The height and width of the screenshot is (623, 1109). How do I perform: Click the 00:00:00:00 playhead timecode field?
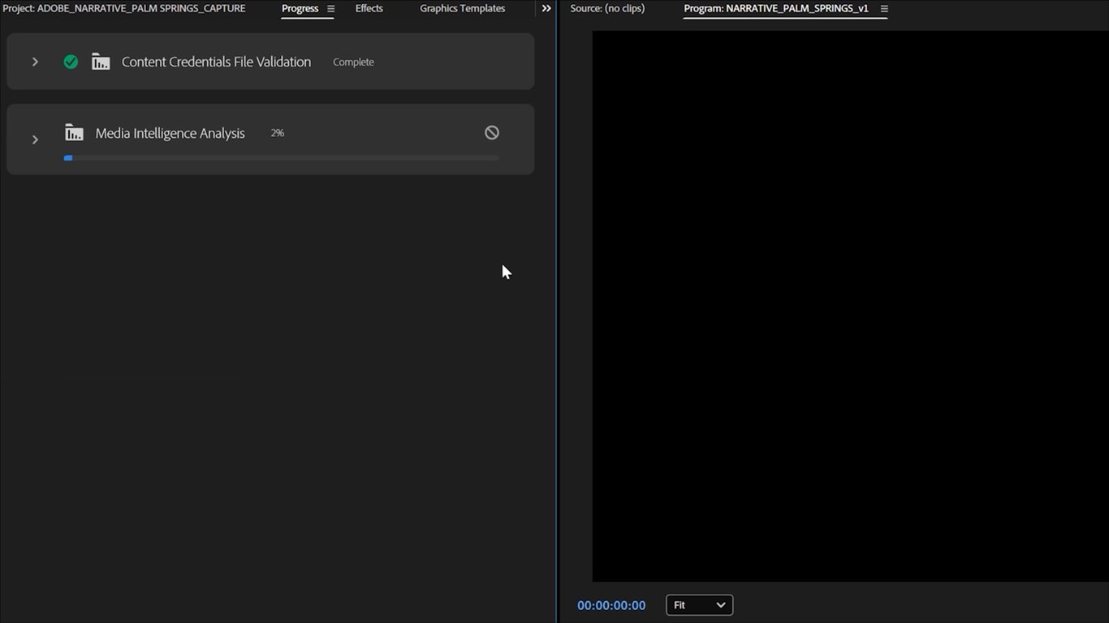tap(611, 606)
